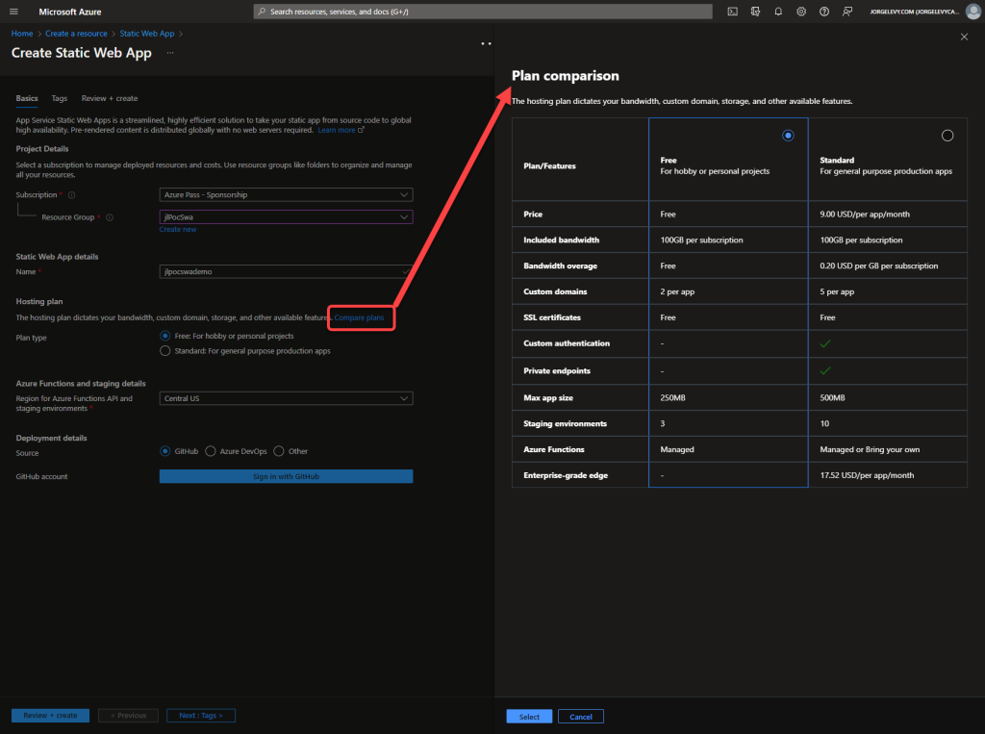
Task: Click the 250MB max app size cell
Action: click(728, 398)
